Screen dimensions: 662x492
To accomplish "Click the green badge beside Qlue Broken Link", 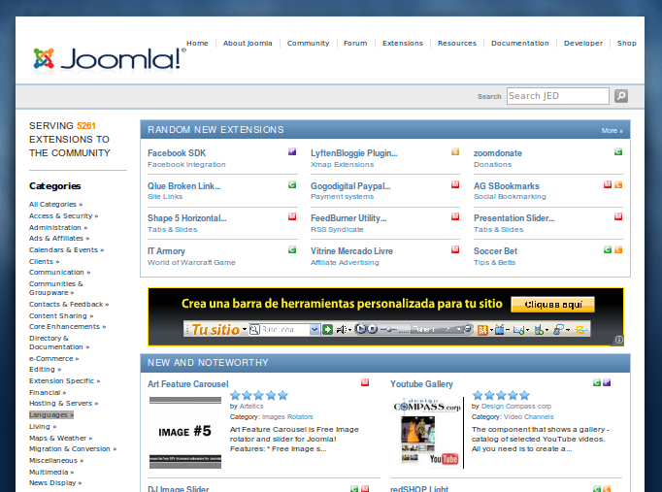I will (x=292, y=184).
